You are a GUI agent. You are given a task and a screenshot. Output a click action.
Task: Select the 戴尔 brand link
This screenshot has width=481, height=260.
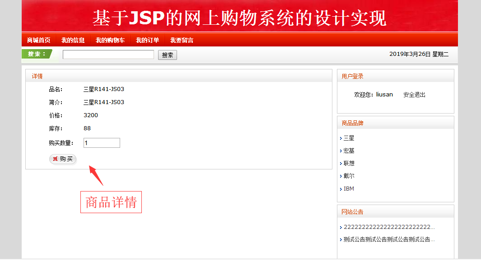tap(349, 176)
